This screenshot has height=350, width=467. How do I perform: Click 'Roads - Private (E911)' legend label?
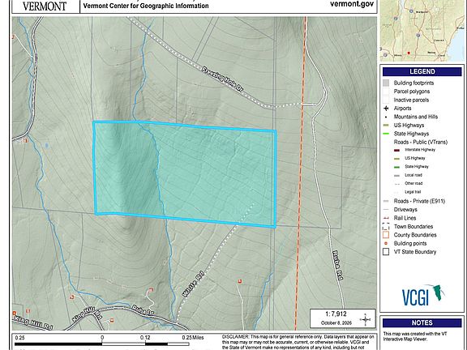click(419, 201)
